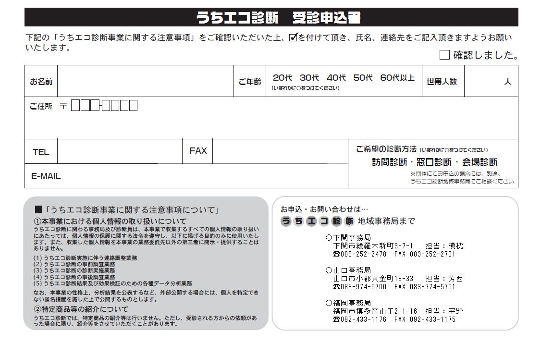Click the FAX input field

coord(280,151)
